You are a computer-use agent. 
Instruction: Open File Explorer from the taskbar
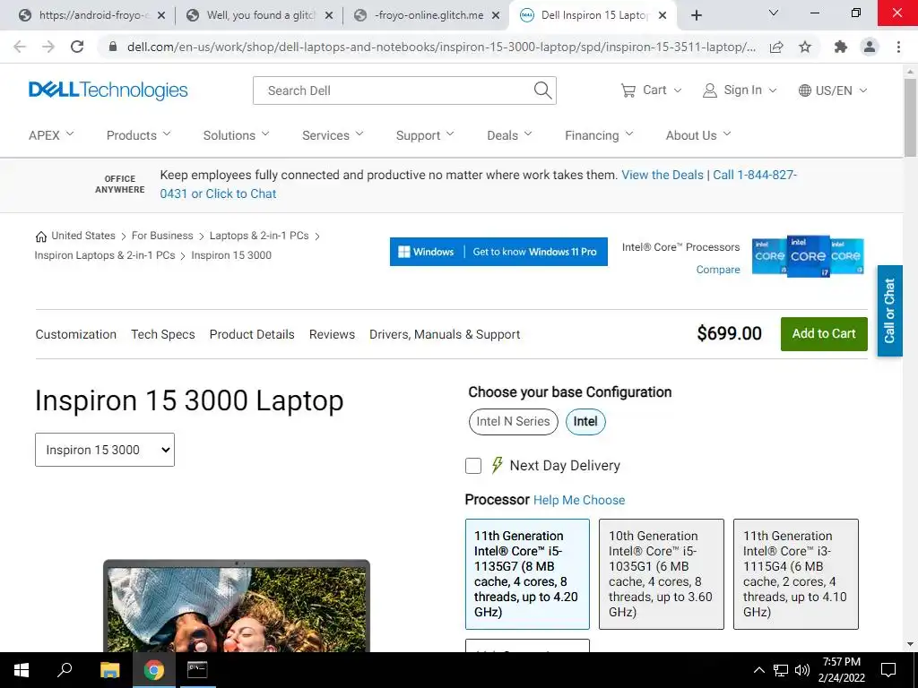(109, 670)
